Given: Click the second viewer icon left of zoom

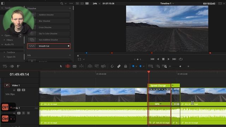Looking at the screenshot, I should tap(82, 3).
